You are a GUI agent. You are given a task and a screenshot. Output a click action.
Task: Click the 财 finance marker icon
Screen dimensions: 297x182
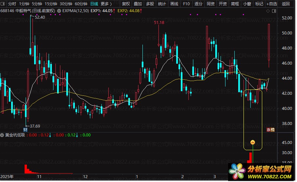(25, 130)
